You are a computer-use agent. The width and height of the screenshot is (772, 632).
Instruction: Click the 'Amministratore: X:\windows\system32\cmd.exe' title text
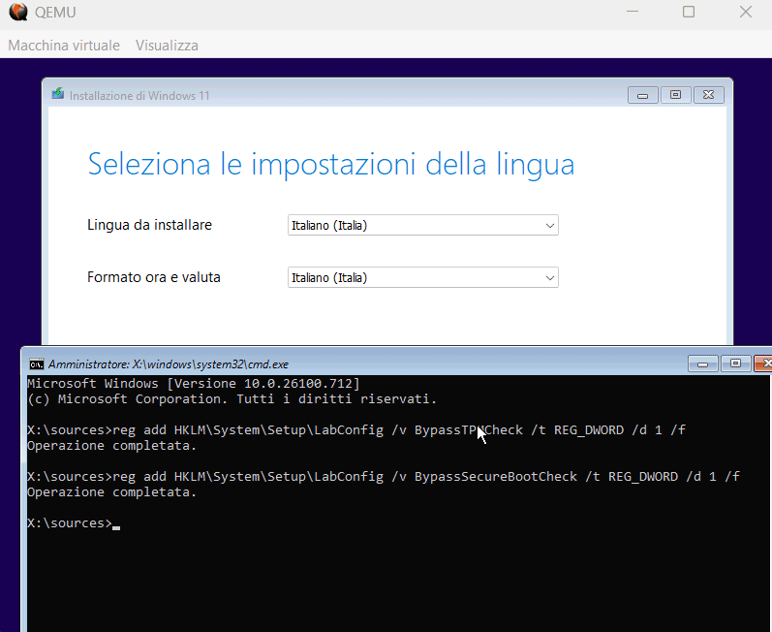coord(169,364)
